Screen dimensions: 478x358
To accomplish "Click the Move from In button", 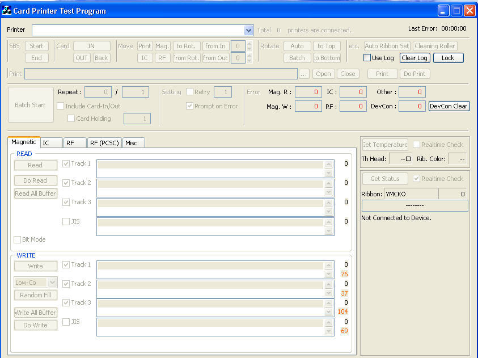I will pos(215,46).
